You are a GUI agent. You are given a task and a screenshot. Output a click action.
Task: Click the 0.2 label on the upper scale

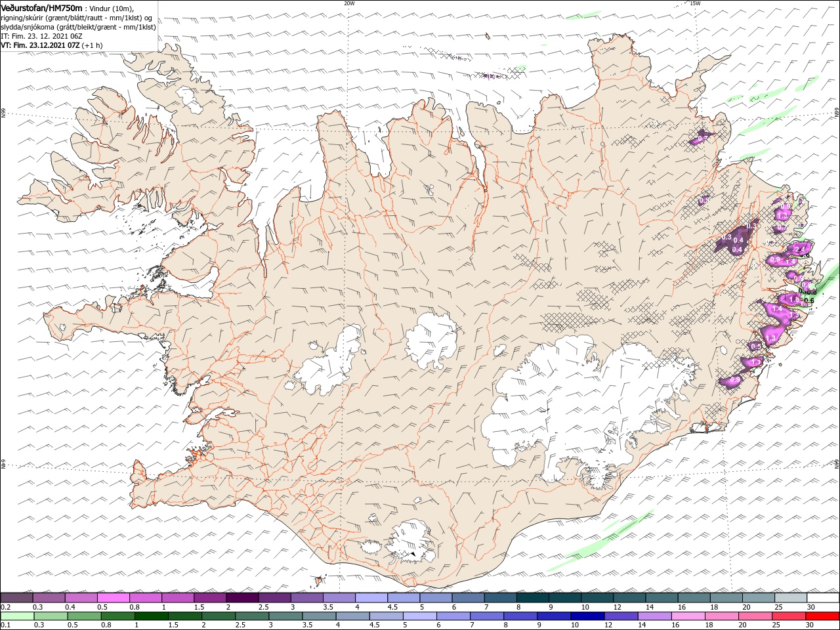5,607
